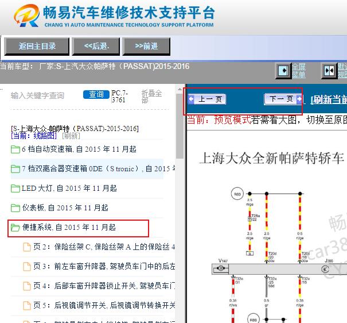Go forward with the >>前进 button
Screen dimensions: 347x323
click(146, 47)
